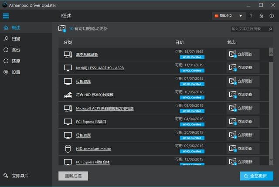Click the help question mark icon
The image size is (279, 187).
251,16
